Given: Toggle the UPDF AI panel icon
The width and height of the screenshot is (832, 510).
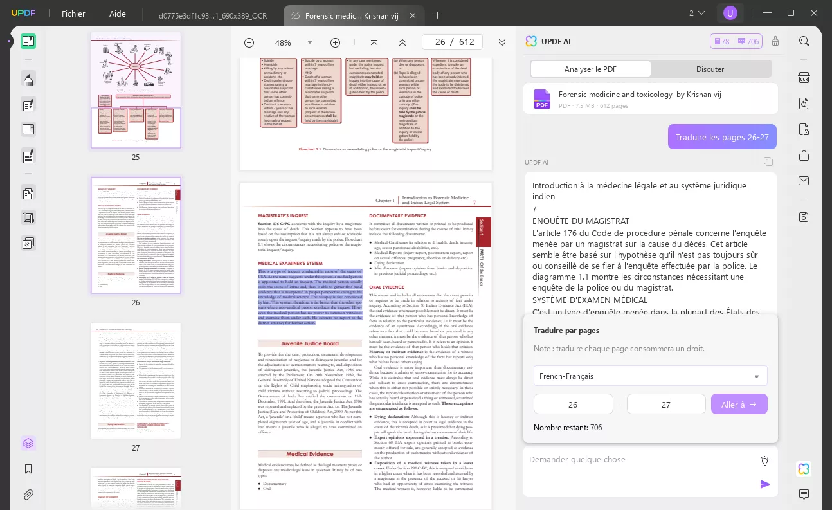Looking at the screenshot, I should click(x=804, y=469).
